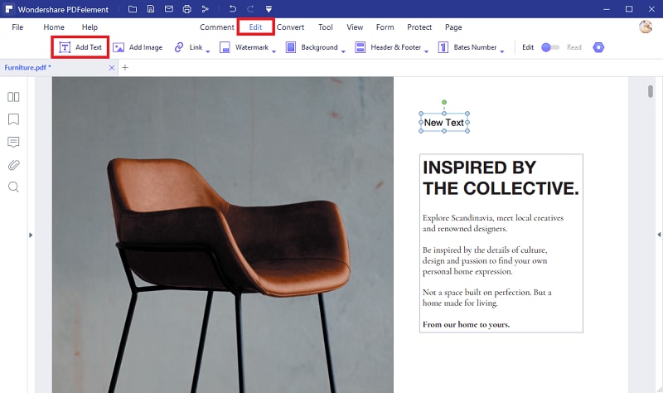This screenshot has width=663, height=393.
Task: Expand the Bates Number dropdown arrow
Action: pyautogui.click(x=502, y=51)
